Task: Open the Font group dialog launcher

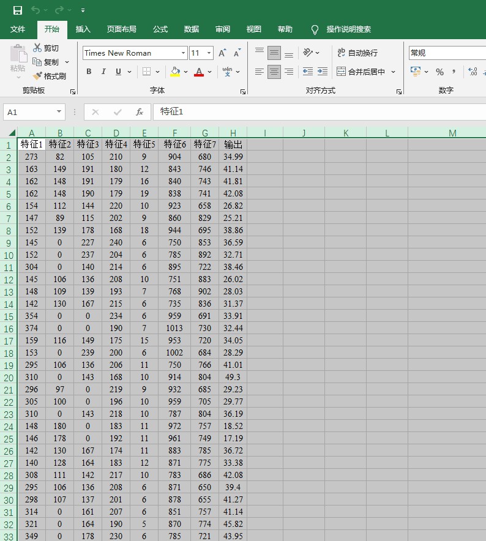Action: (x=243, y=91)
